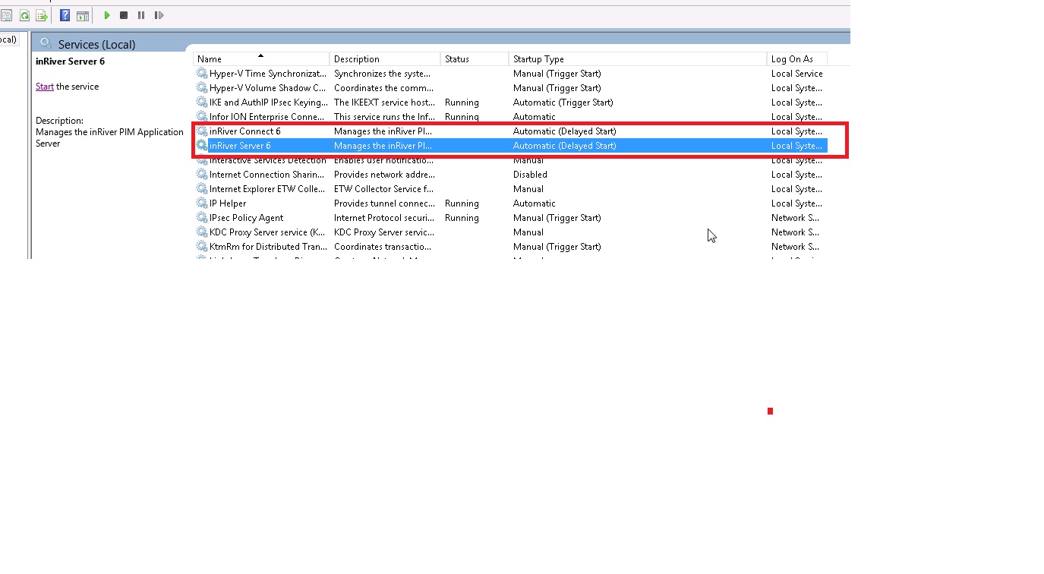Click the Start link for inRiver Server 6

[x=44, y=87]
